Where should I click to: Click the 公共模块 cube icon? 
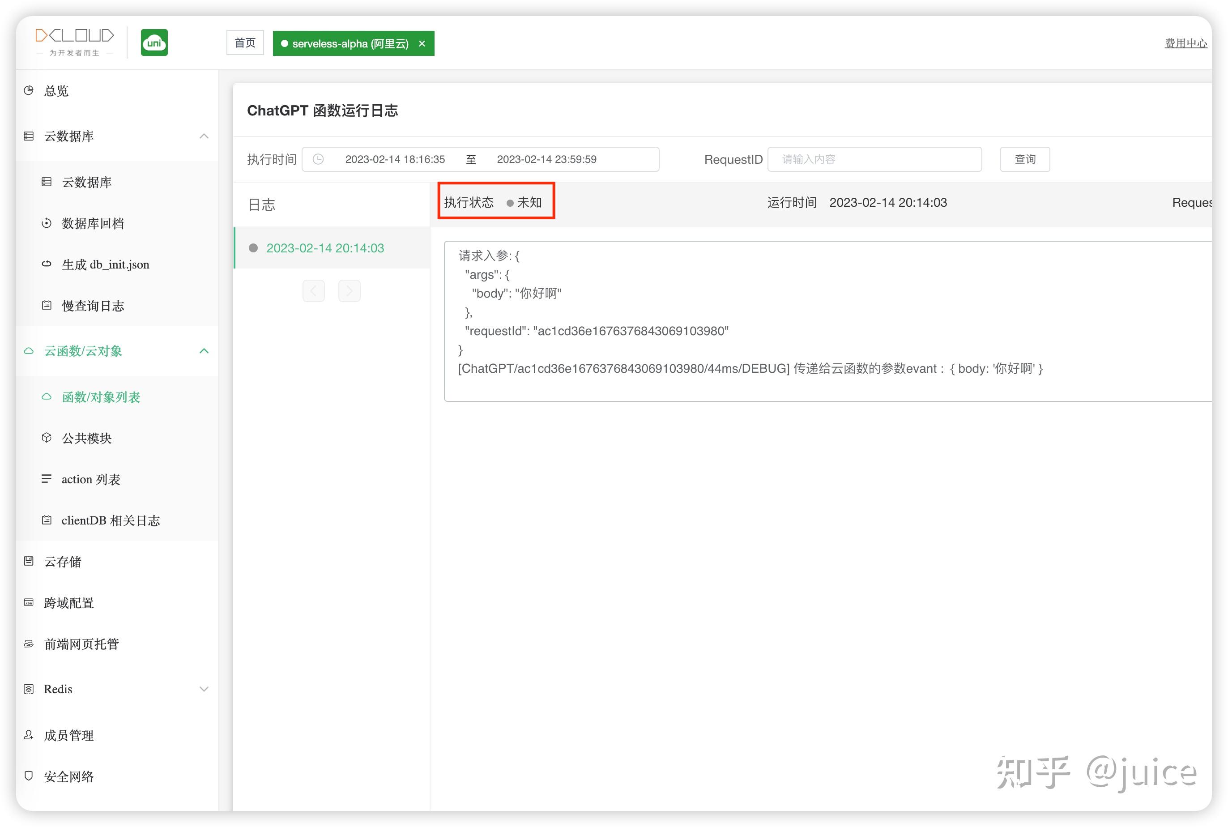point(47,438)
